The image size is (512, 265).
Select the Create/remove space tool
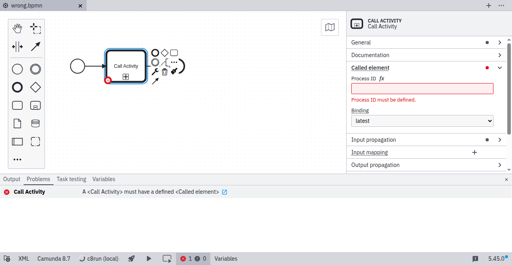[x=17, y=46]
